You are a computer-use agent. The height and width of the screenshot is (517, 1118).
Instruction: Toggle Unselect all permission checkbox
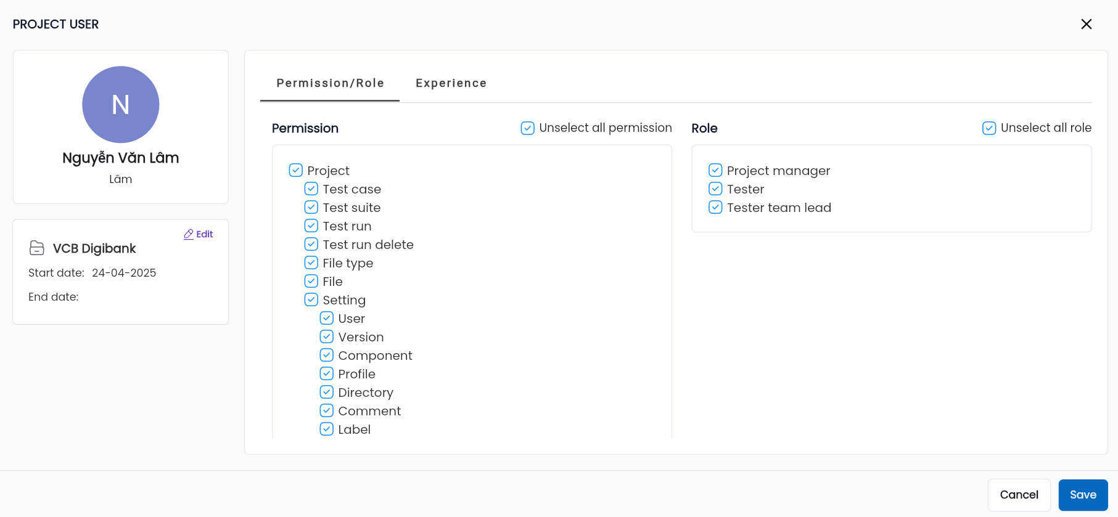[x=528, y=128]
